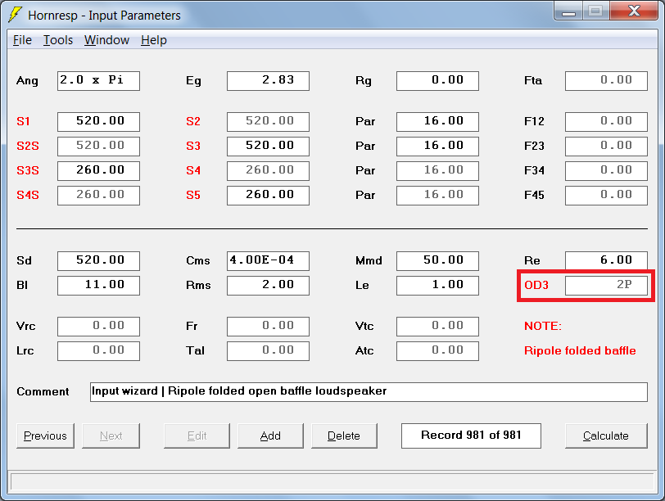Click the Par field beside F45
Image resolution: width=665 pixels, height=501 pixels.
click(437, 196)
